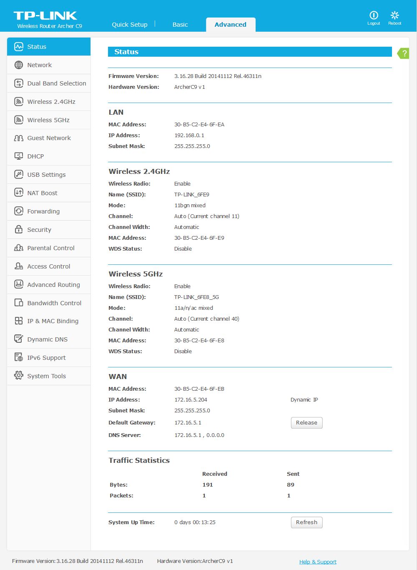Click the LAN IP address 192.168.0.1
The image size is (417, 570).
[189, 136]
